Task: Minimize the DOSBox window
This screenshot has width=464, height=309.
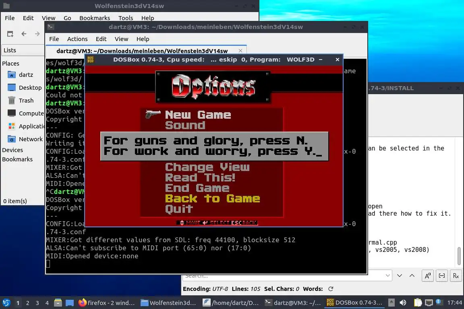Action: coord(321,60)
